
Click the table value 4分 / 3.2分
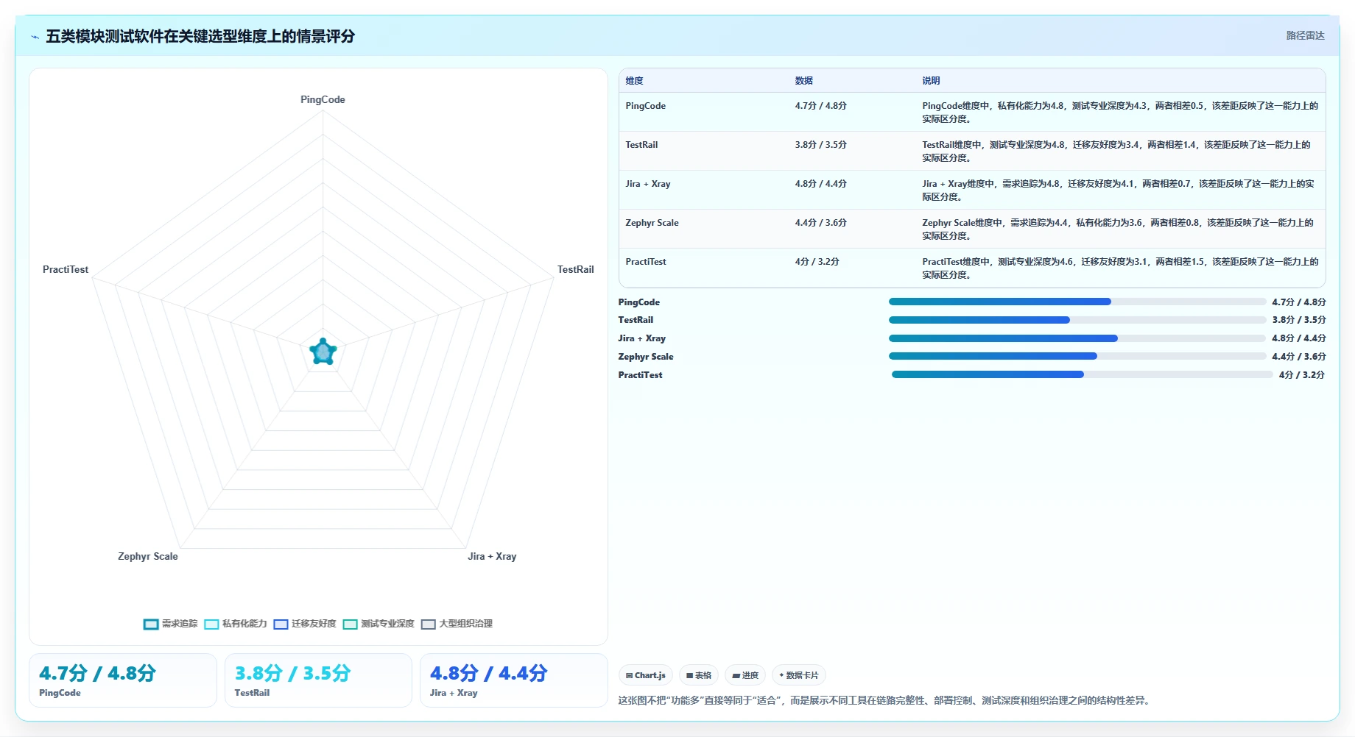pyautogui.click(x=817, y=262)
